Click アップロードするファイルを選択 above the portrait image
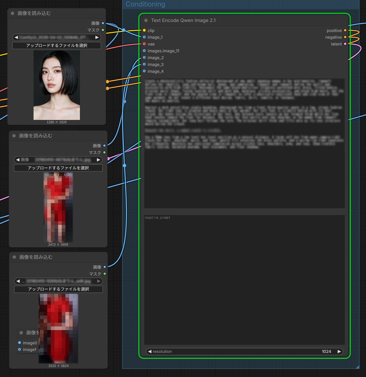The image size is (366, 377). point(57,46)
